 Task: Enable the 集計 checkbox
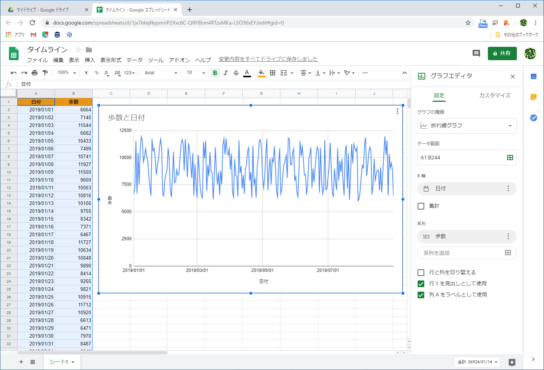tap(421, 206)
